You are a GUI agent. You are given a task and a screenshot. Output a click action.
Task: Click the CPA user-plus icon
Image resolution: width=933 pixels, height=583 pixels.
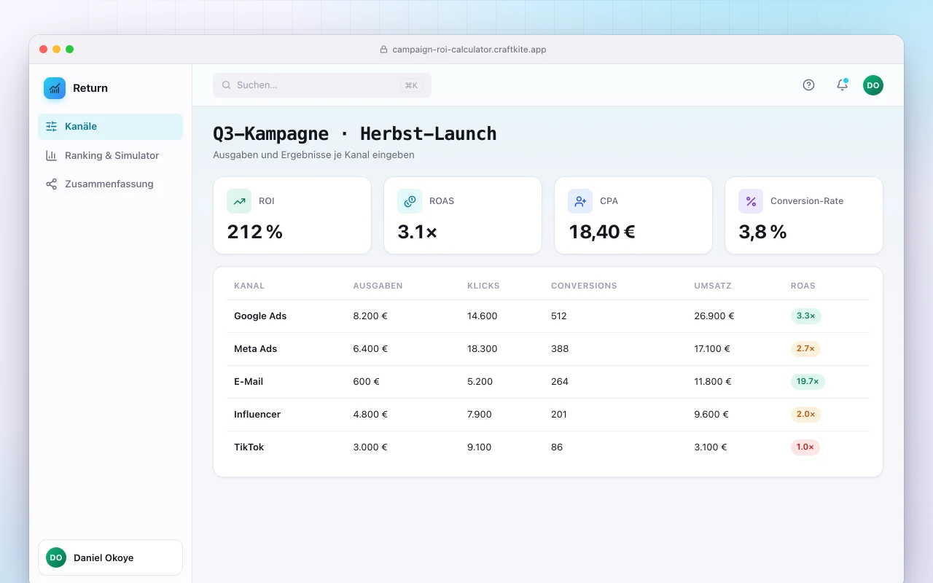click(580, 201)
